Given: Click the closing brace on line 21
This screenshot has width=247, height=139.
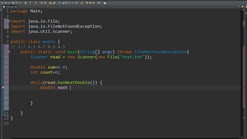Looking at the screenshot, I should click(x=22, y=113).
